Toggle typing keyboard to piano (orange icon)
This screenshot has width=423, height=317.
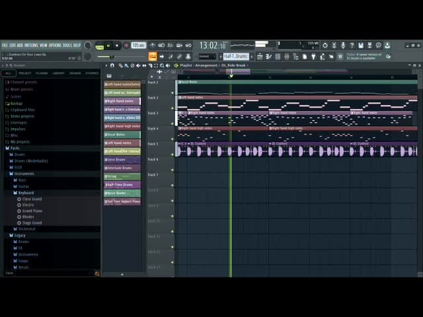(153, 56)
